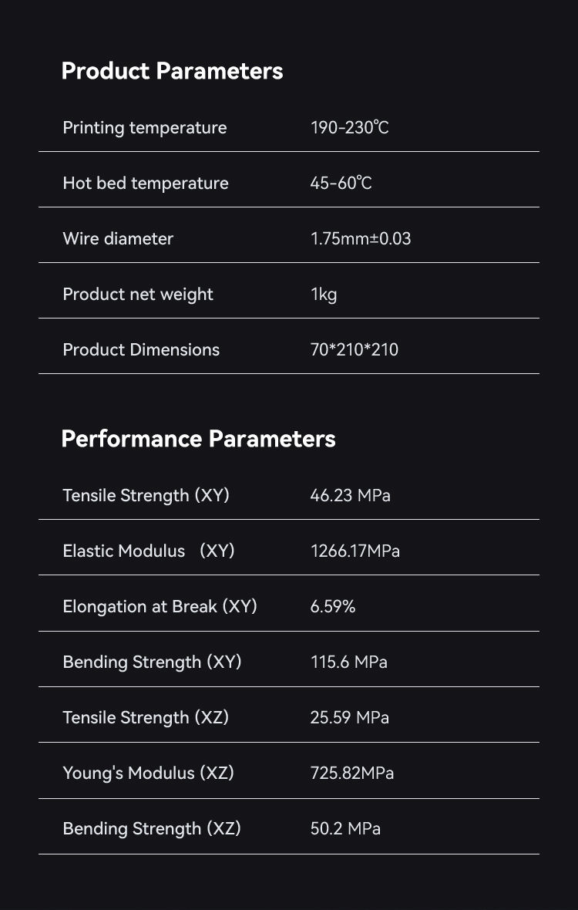Select the 70*210*210 dimensions value
Viewport: 578px width, 910px height.
click(355, 350)
